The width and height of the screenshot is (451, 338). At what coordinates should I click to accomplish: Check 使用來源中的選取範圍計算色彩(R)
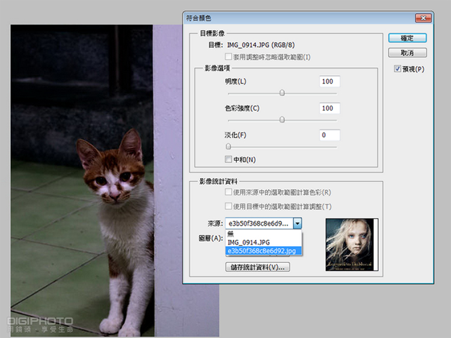(x=229, y=192)
